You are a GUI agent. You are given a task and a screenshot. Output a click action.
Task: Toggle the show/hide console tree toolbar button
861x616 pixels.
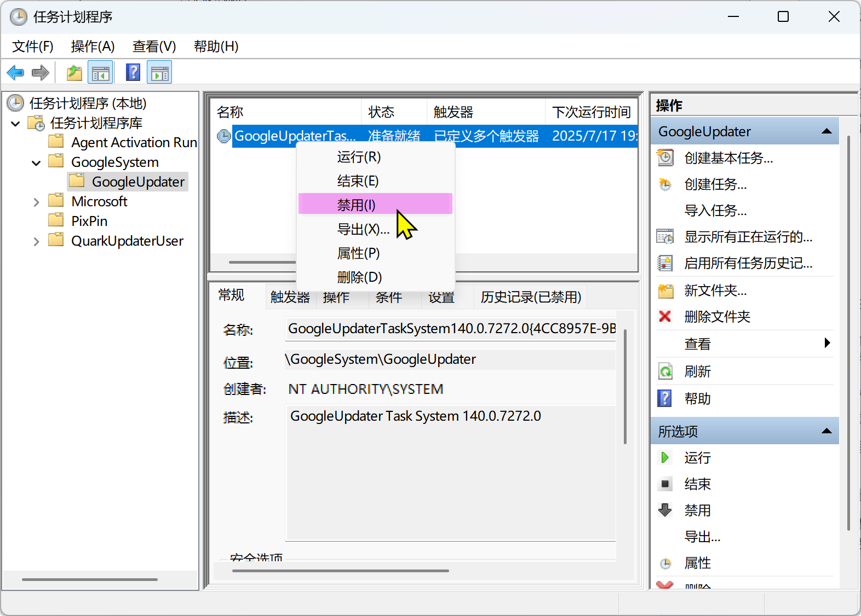click(100, 72)
